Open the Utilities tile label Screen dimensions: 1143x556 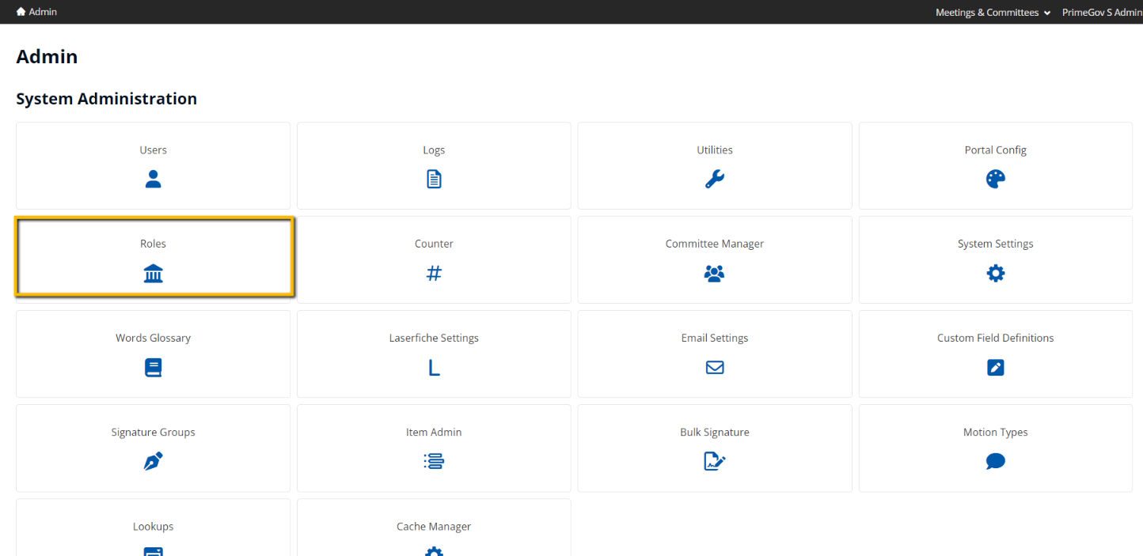(x=715, y=149)
